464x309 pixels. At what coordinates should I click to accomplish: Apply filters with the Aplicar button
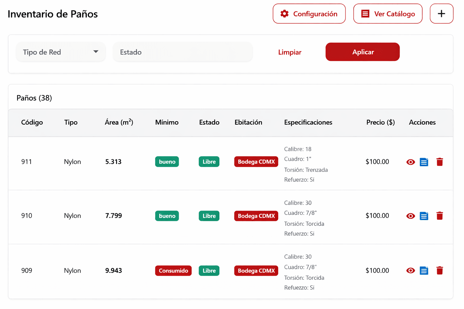(362, 52)
